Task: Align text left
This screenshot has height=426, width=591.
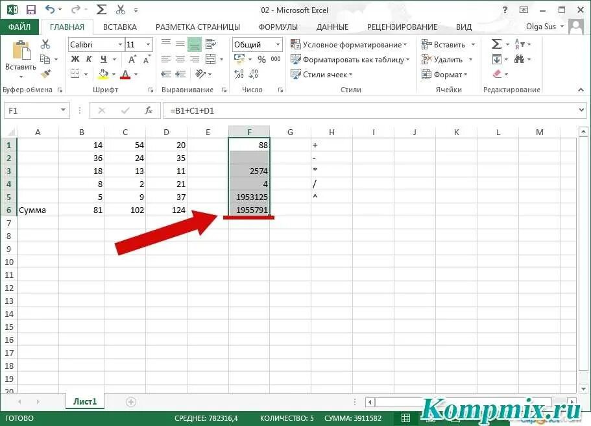Action: (x=166, y=59)
